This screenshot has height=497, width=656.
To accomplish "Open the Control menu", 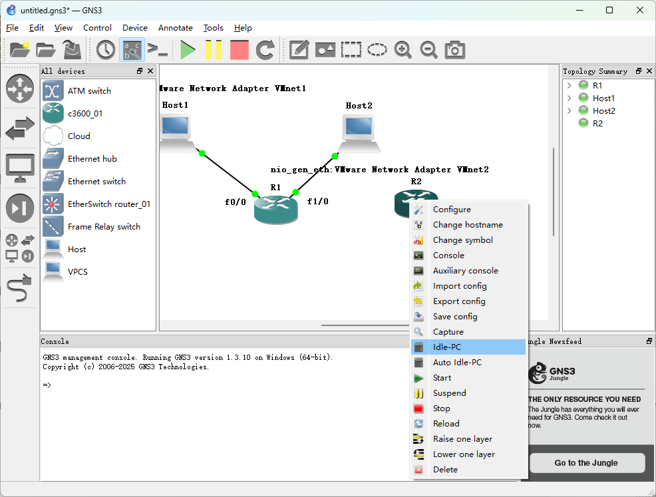I will [97, 28].
